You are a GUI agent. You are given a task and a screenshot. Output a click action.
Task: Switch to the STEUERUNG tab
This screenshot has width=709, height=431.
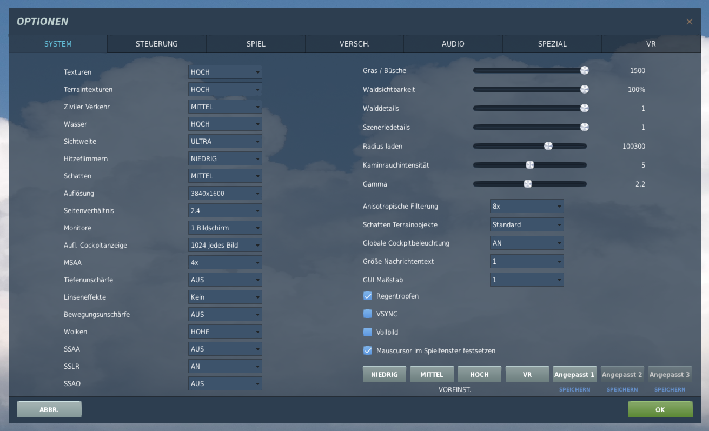[x=157, y=44]
